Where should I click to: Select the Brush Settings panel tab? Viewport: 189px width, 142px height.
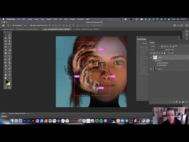coord(142,39)
